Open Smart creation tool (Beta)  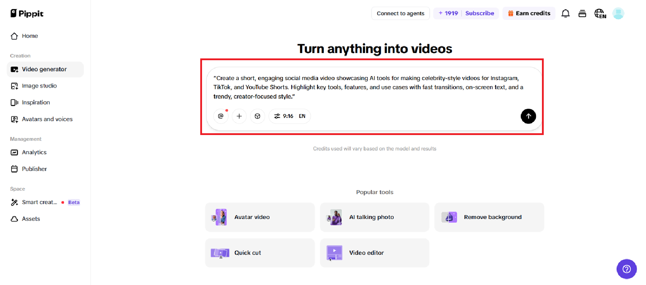click(45, 202)
